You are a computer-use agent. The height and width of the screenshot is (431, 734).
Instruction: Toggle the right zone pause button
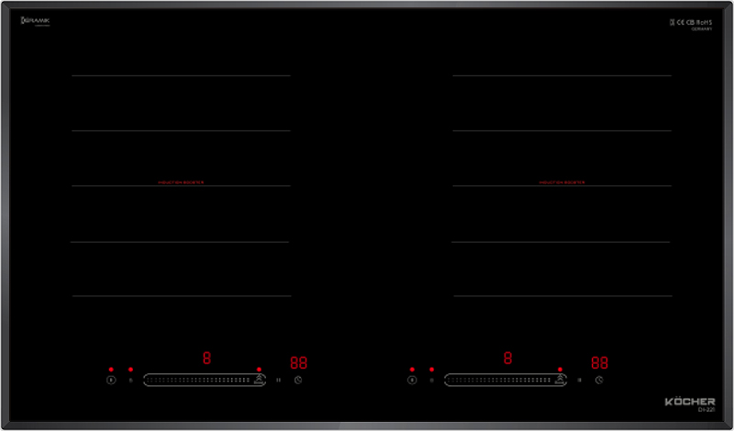[579, 380]
